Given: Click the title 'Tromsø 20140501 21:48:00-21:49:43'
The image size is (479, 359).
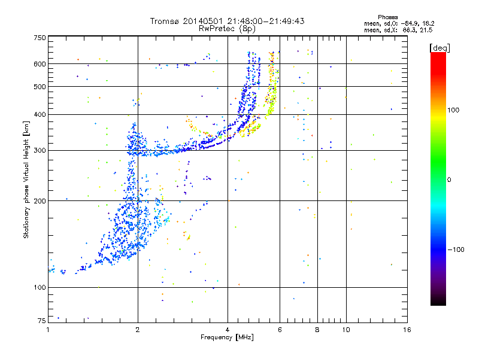Looking at the screenshot, I should point(227,21).
